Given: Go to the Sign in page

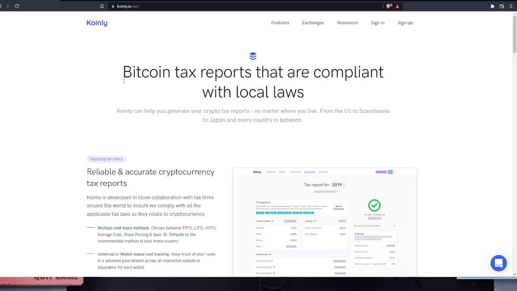Looking at the screenshot, I should [x=378, y=23].
